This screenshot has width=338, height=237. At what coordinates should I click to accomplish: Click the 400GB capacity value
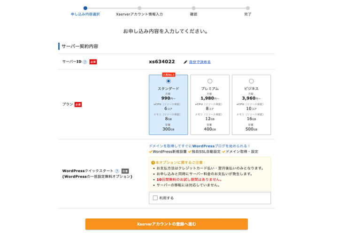point(210,129)
